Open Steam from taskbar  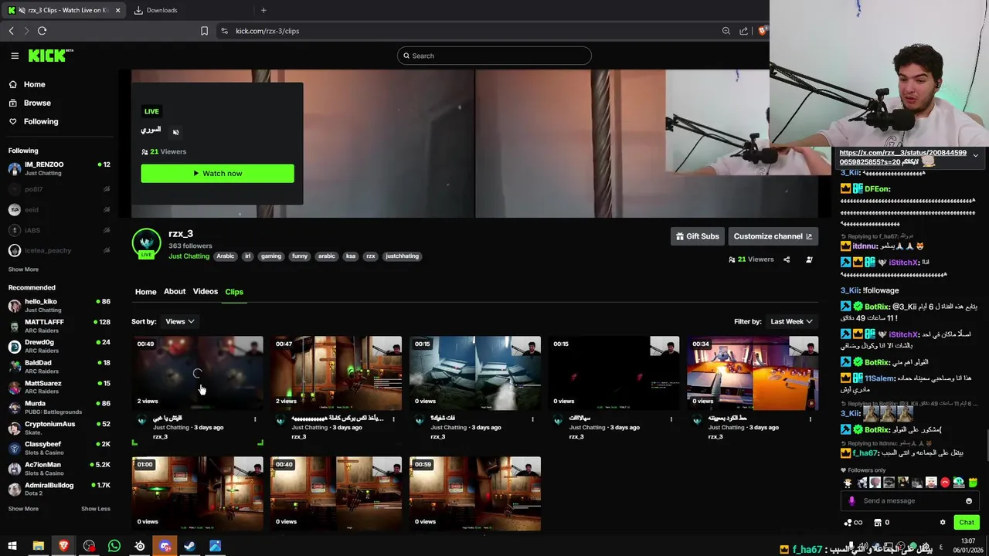coord(190,546)
